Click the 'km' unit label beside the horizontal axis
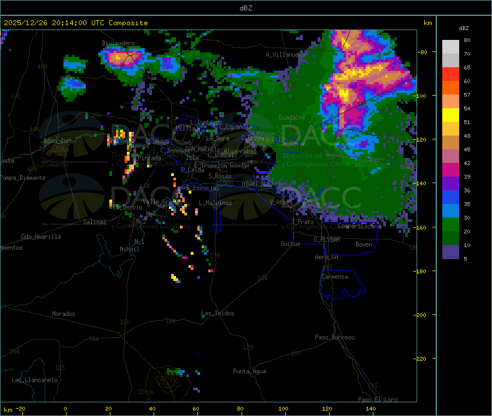 coord(8,410)
